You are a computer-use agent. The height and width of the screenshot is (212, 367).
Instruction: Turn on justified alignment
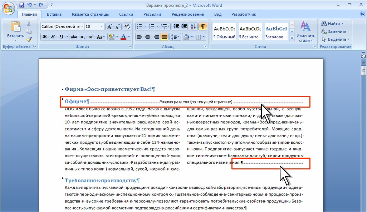(165, 37)
